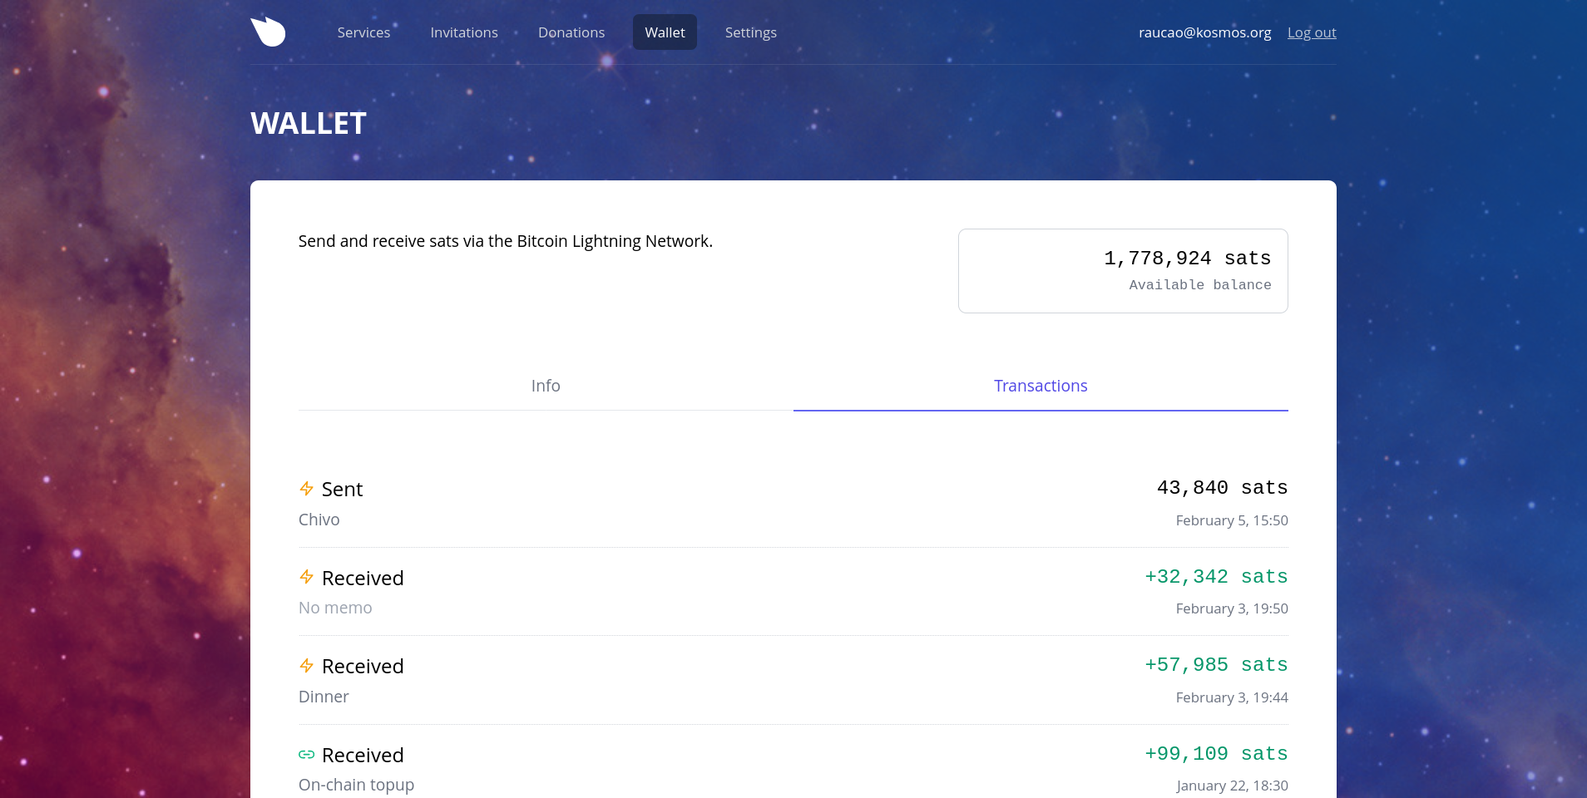The image size is (1587, 798).
Task: Click chain link icon on topup transaction
Action: coord(306,755)
